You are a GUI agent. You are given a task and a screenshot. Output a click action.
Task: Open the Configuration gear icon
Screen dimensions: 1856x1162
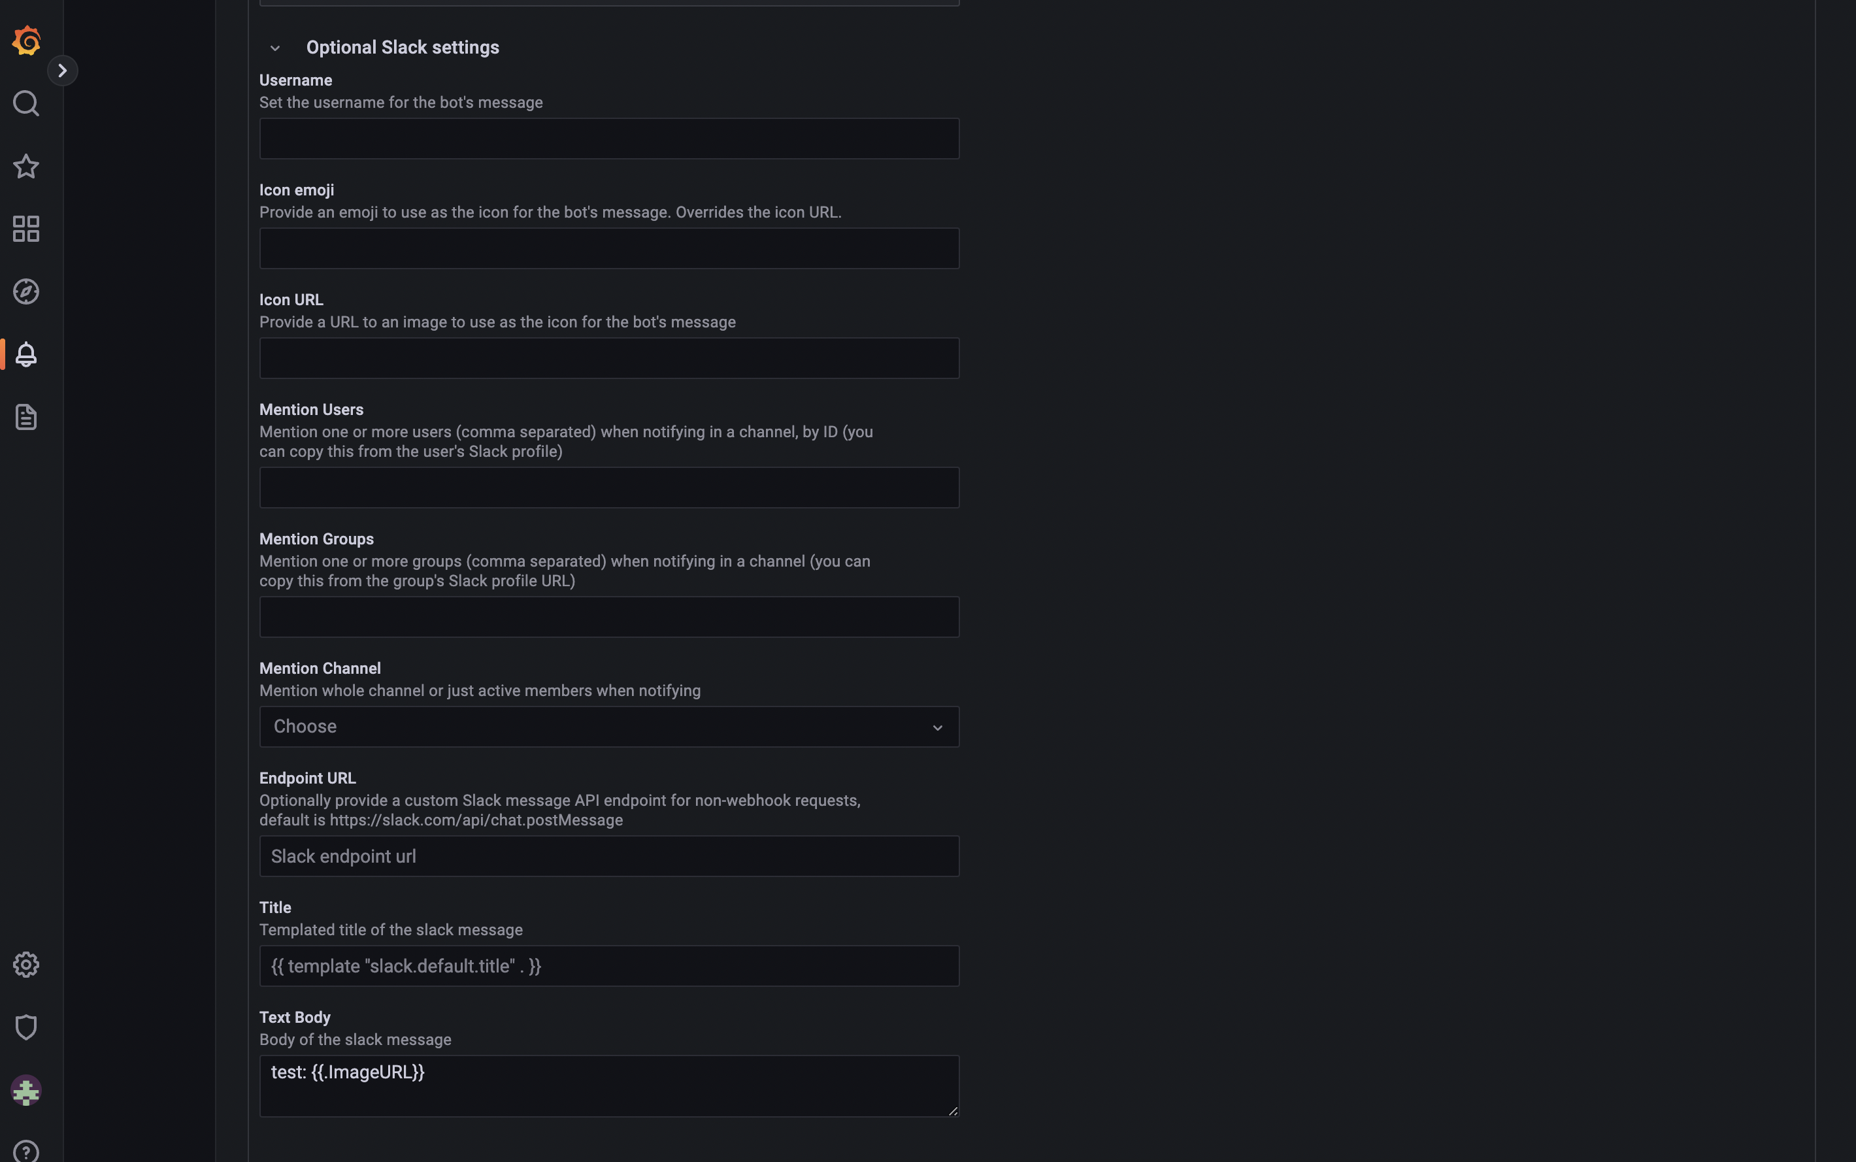(x=26, y=965)
